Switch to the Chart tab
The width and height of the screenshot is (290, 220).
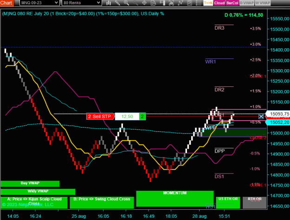(x=6, y=3)
